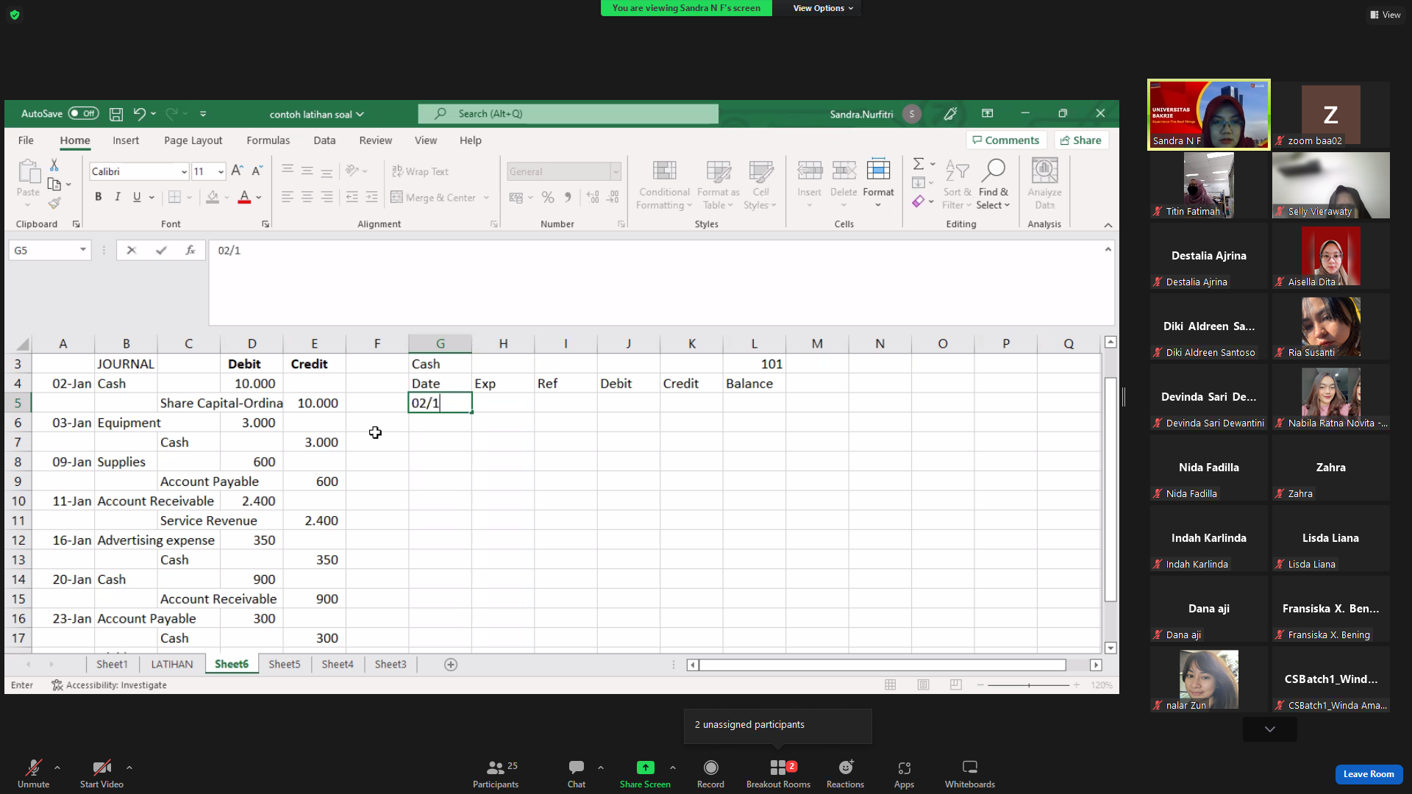Open Zoom View Options dropdown
The height and width of the screenshot is (794, 1412).
pos(823,8)
